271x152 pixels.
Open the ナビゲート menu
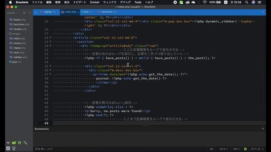pyautogui.click(x=80, y=2)
